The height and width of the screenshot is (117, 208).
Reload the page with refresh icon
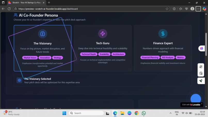9,9
